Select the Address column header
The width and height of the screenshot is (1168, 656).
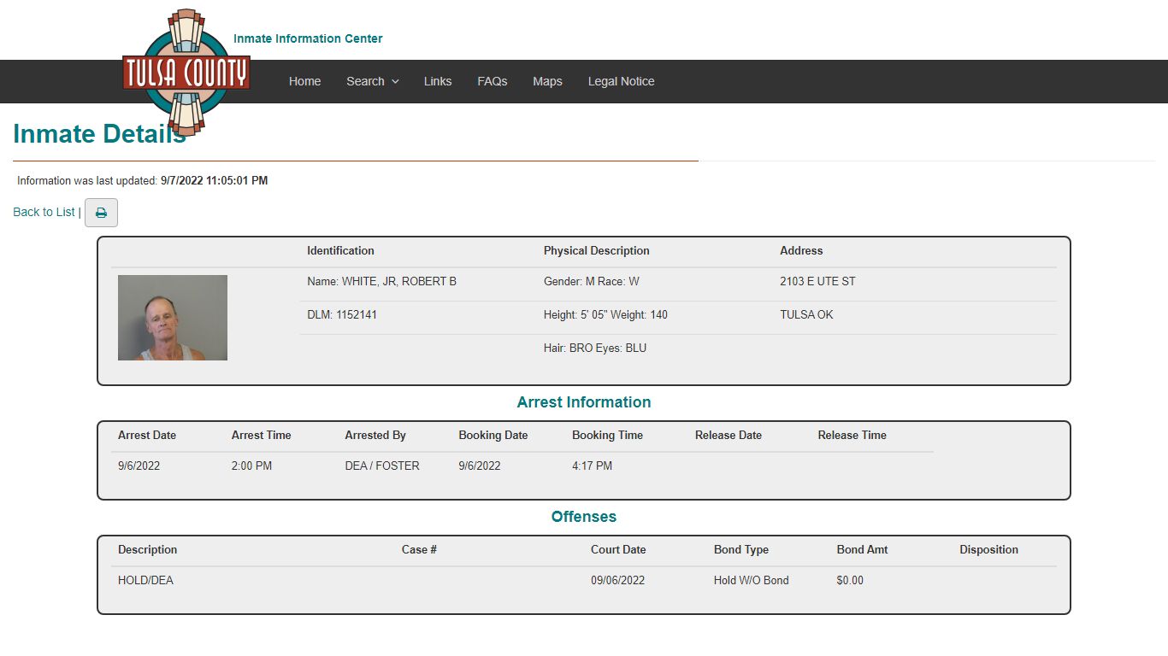click(801, 250)
